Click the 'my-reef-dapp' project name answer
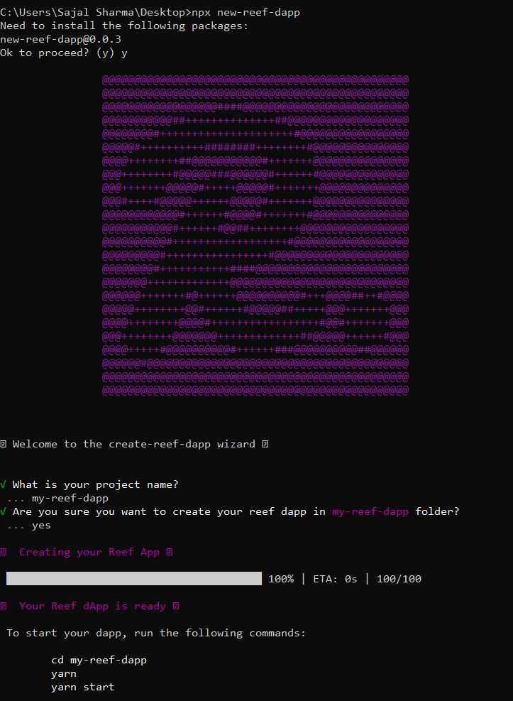The width and height of the screenshot is (513, 701). (70, 499)
